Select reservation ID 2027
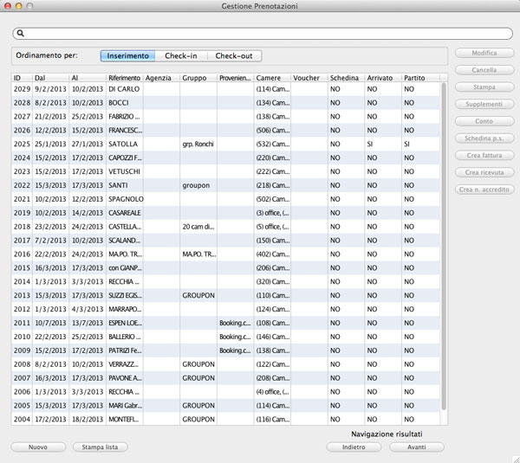 pyautogui.click(x=22, y=117)
